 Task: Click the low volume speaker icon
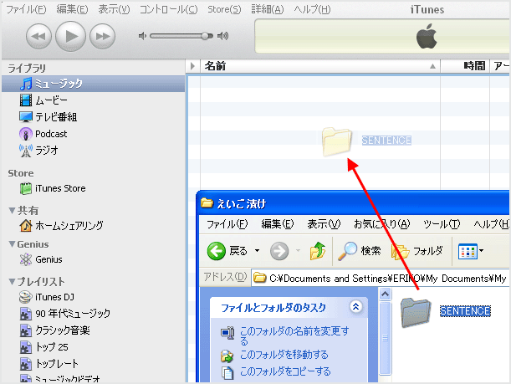[x=142, y=36]
